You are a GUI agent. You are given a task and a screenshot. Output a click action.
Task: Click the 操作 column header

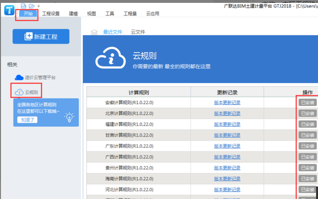[x=307, y=93]
